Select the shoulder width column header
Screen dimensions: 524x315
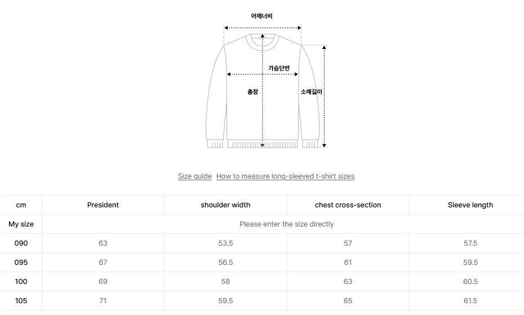[225, 205]
